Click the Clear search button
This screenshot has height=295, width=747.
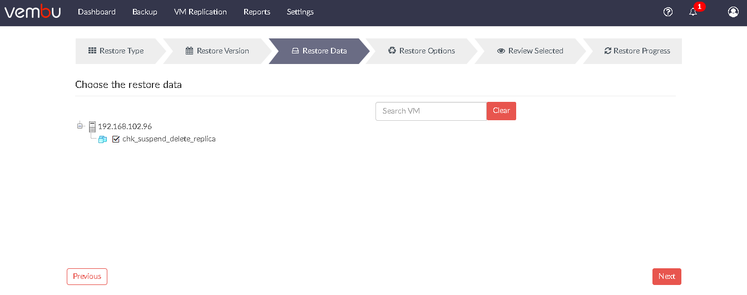tap(501, 111)
